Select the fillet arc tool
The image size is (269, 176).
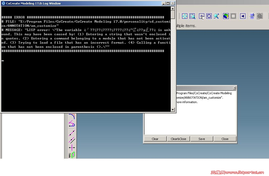(72, 116)
